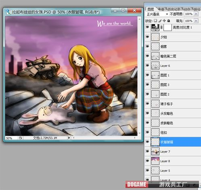Expand the opacity slider arrow

(196, 14)
